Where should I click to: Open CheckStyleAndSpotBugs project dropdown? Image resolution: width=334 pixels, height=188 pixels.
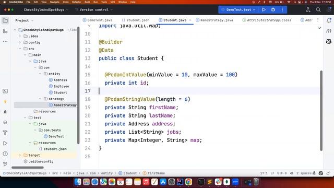[46, 10]
